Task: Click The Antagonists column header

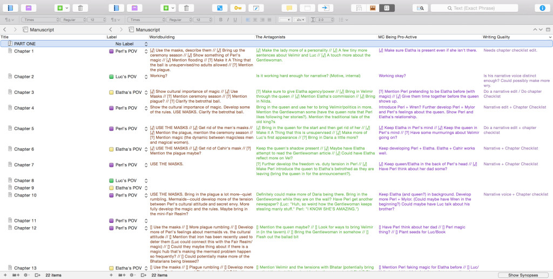Action: tap(315, 37)
